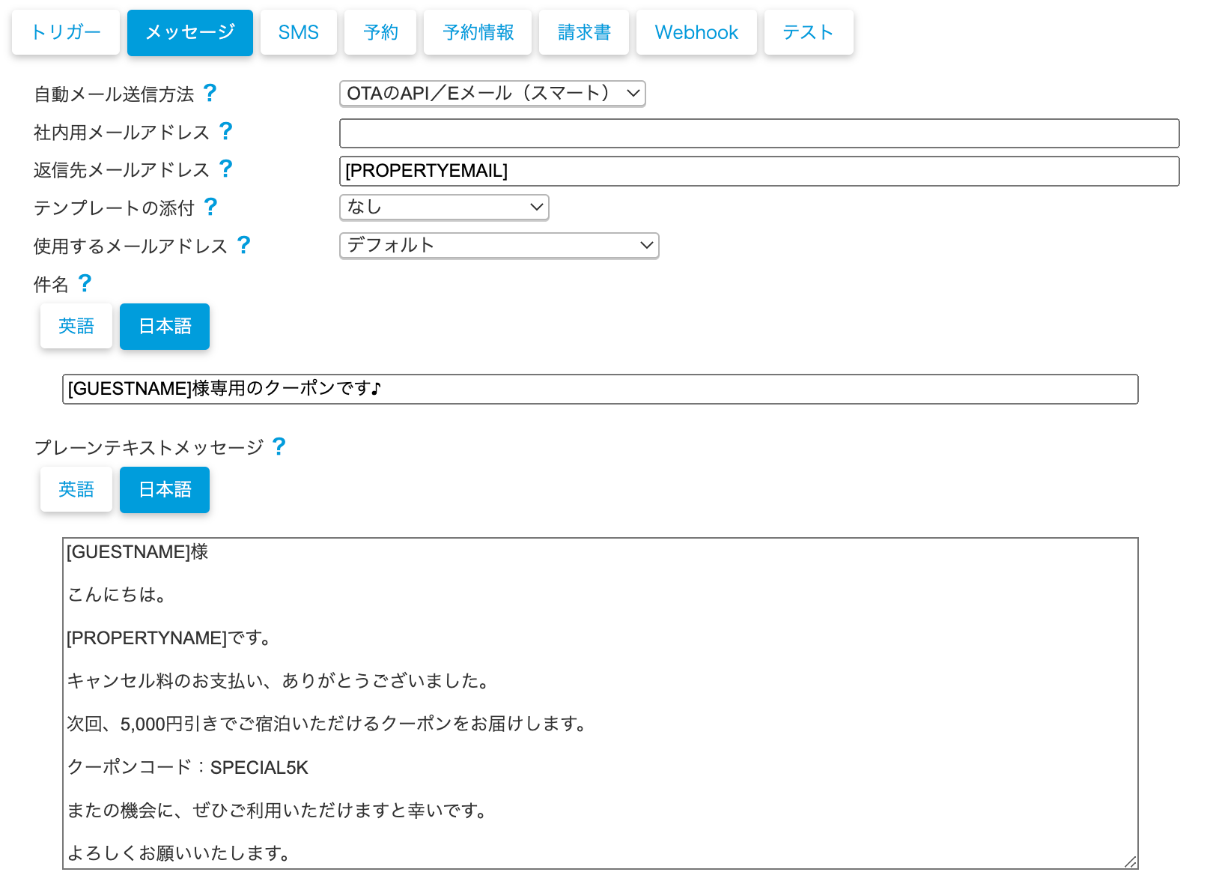The image size is (1213, 878).
Task: Select 日本語 for plain text message
Action: tap(165, 490)
